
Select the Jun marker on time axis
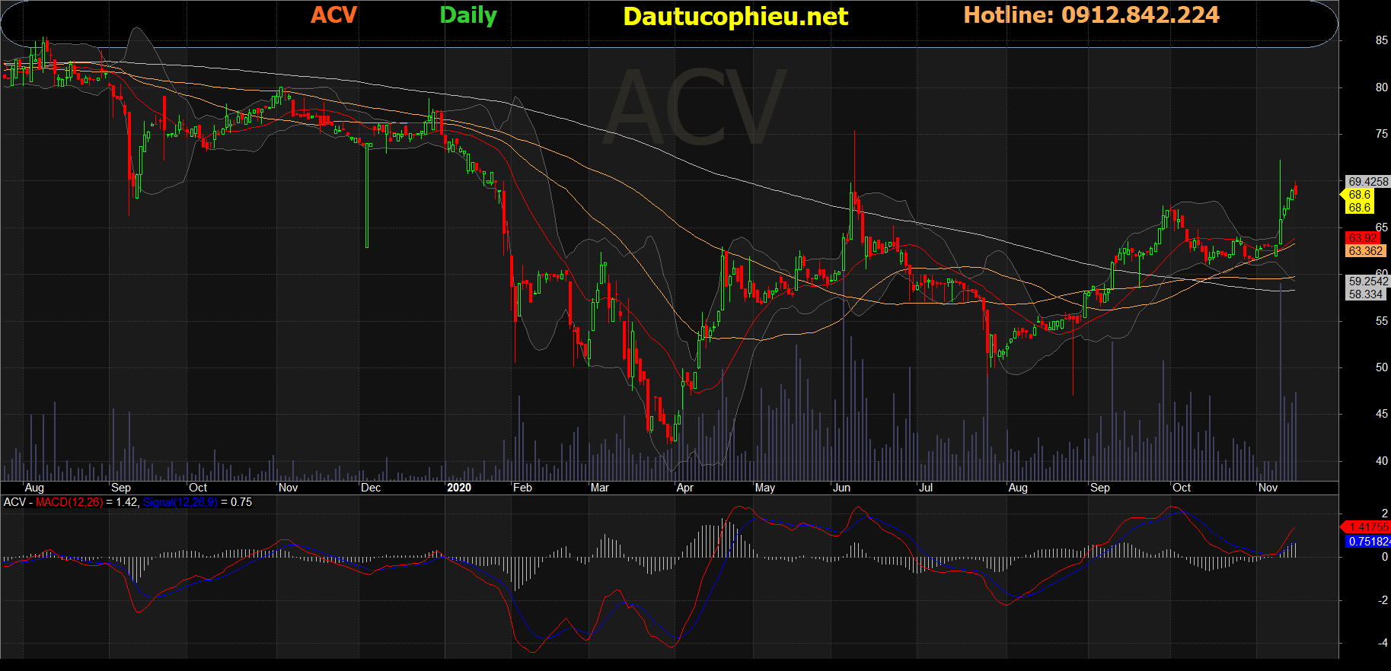click(x=841, y=488)
